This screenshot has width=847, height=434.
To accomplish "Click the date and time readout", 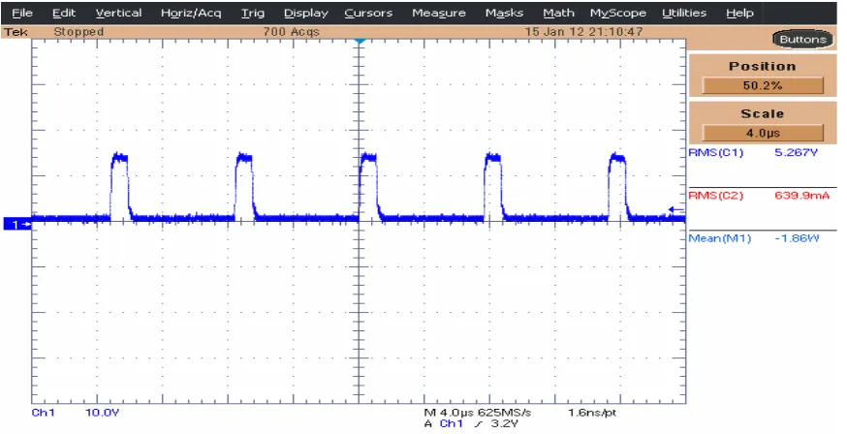I will 583,32.
